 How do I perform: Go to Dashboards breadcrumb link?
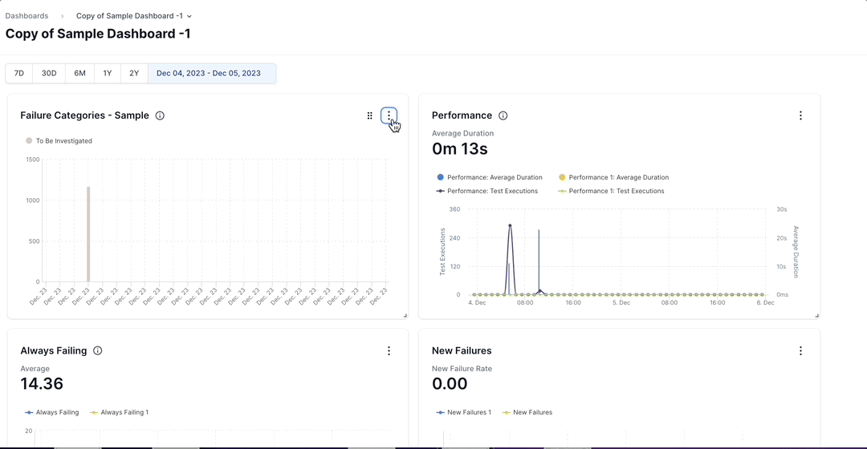pyautogui.click(x=26, y=16)
